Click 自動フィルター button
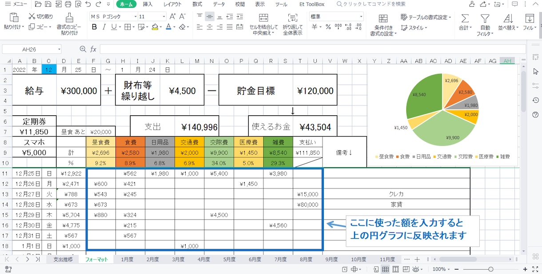The image size is (542, 274). point(485,24)
